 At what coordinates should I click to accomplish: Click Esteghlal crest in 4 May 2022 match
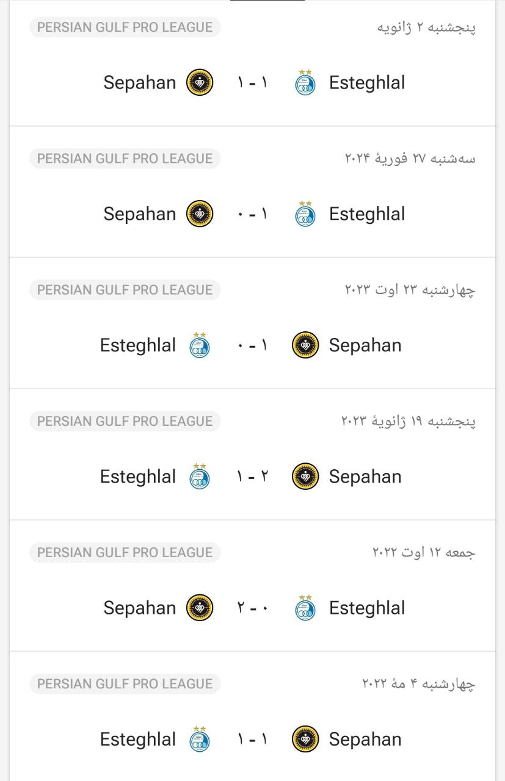tap(199, 739)
